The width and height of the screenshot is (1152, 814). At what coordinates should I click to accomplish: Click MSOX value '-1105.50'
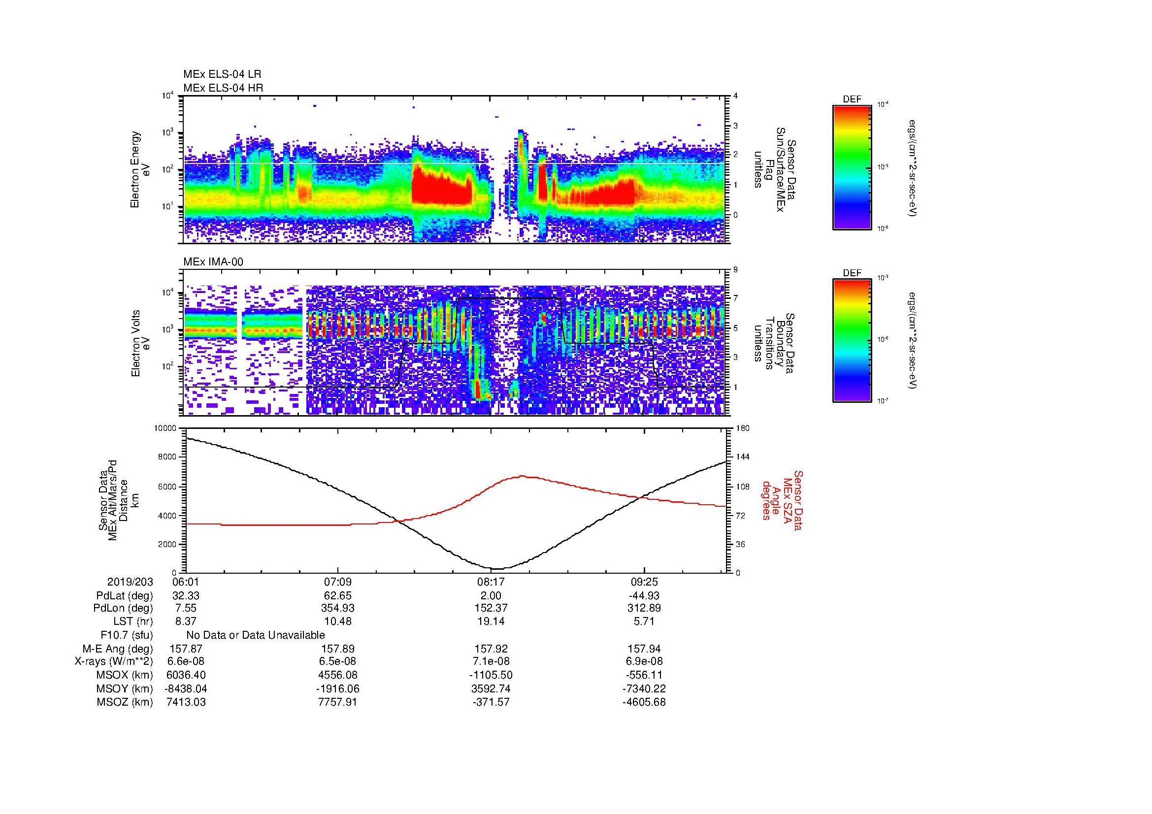(491, 675)
